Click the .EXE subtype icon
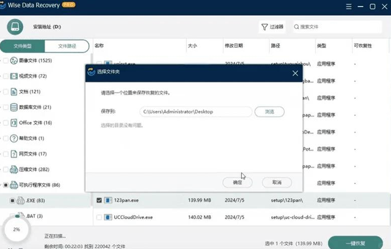This screenshot has width=391, height=249. point(20,200)
